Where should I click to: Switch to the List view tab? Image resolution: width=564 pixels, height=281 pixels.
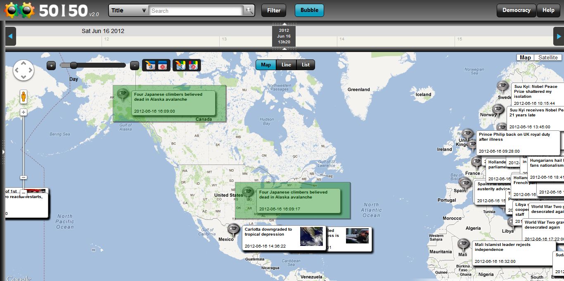306,65
